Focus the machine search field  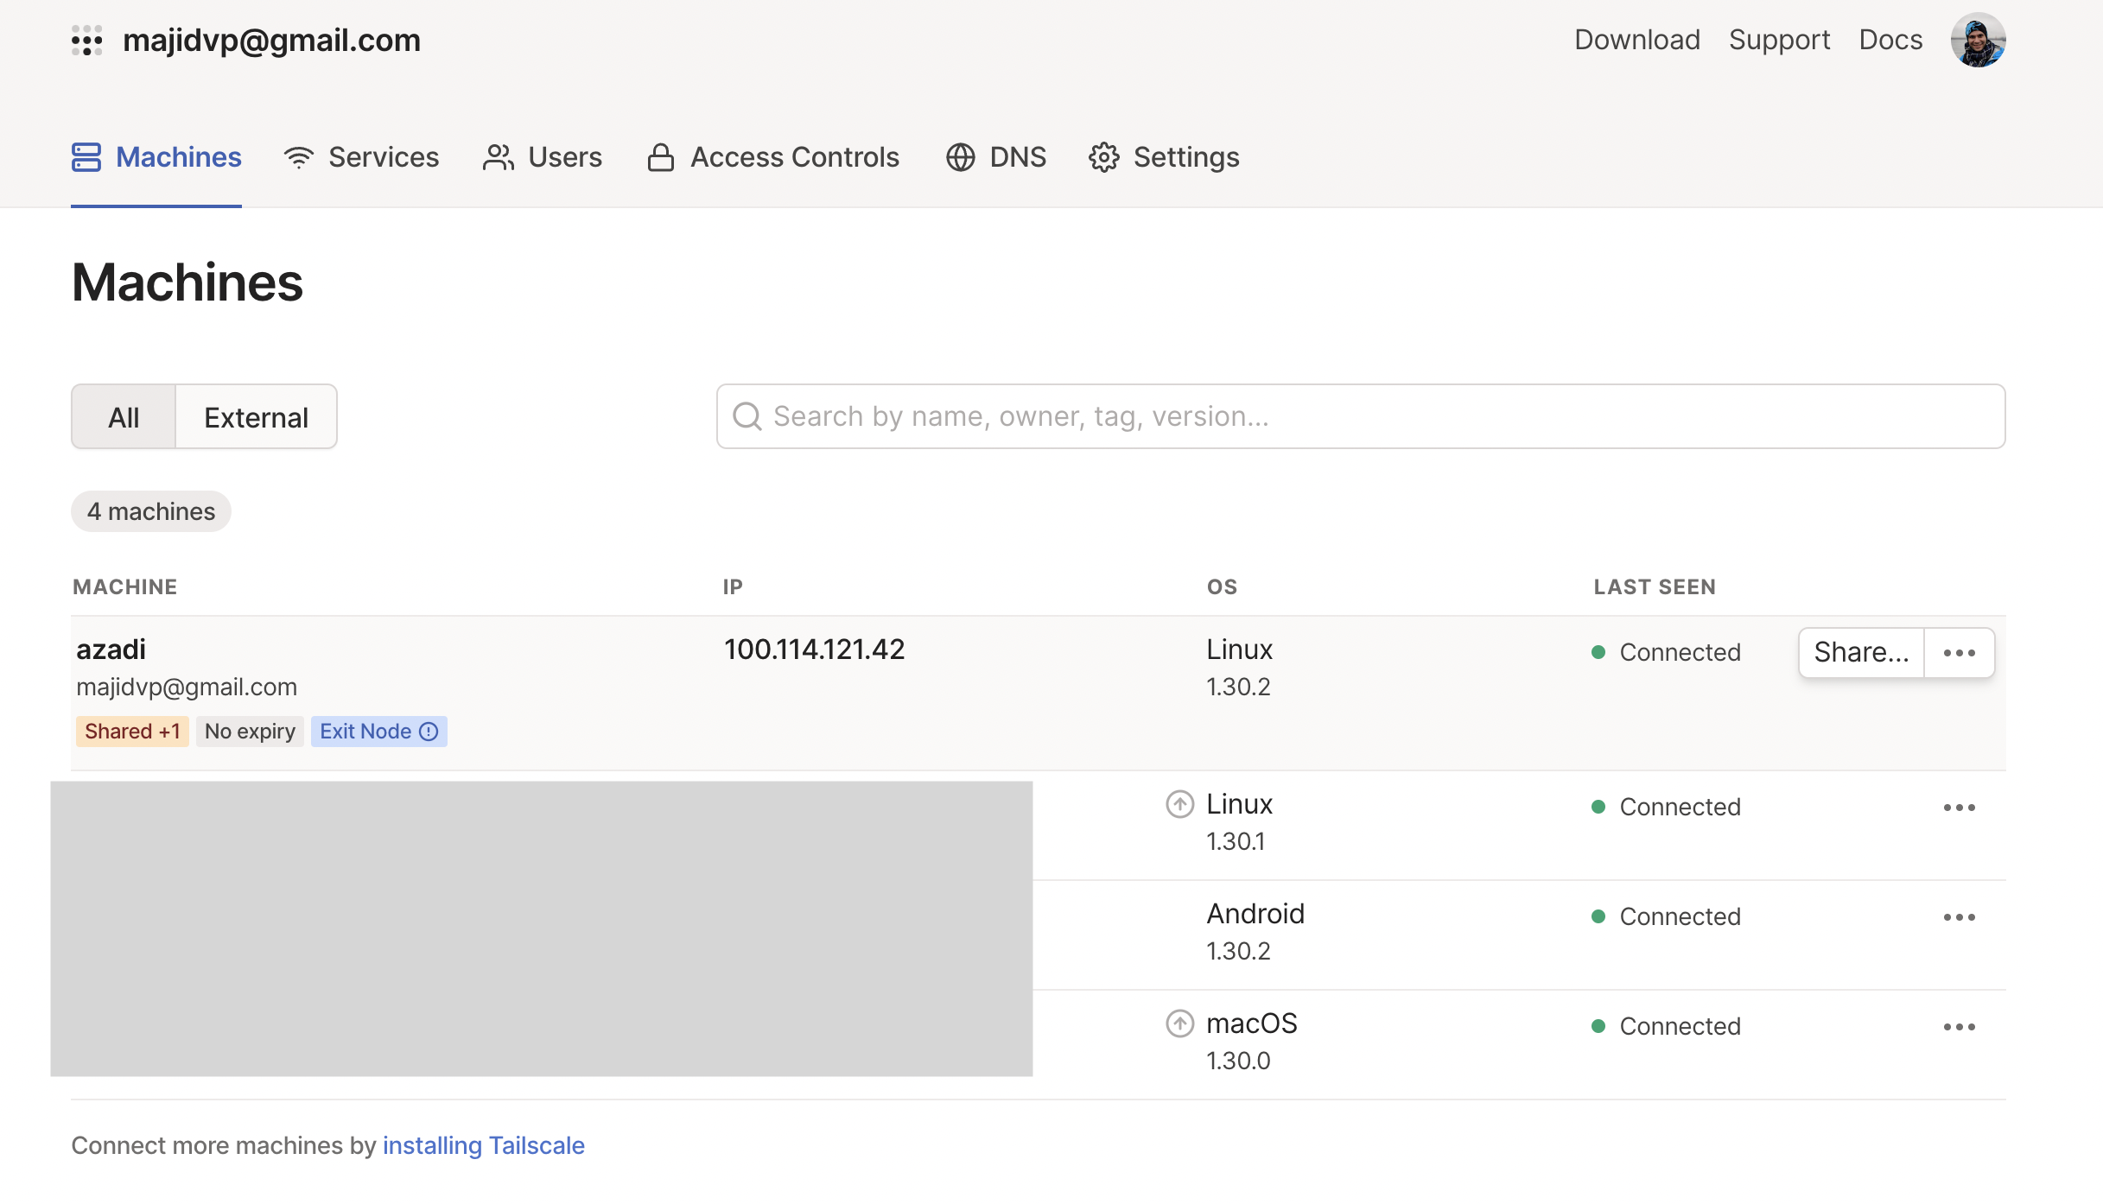1361,416
